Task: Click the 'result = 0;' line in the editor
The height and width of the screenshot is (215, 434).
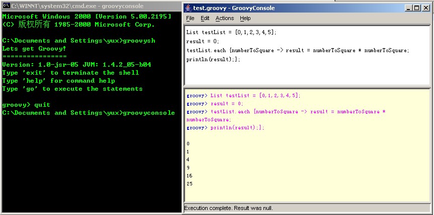Action: tap(203, 42)
